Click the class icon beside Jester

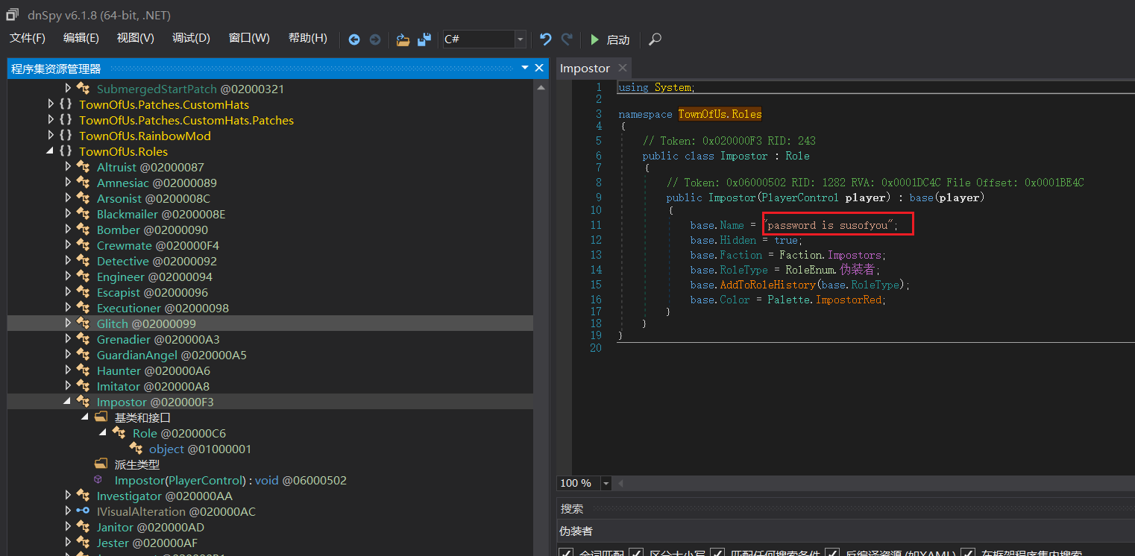point(83,543)
